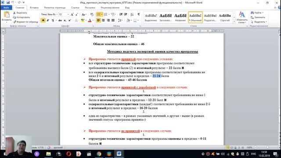This screenshot has height=158, width=281.
Task: Toggle superscript (x²) formatting
Action: pos(70,21)
